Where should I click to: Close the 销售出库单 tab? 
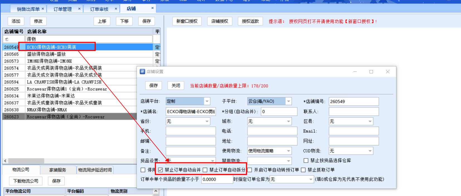point(43,9)
